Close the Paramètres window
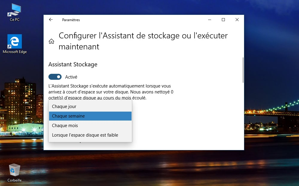299x186 pixels. [237, 20]
